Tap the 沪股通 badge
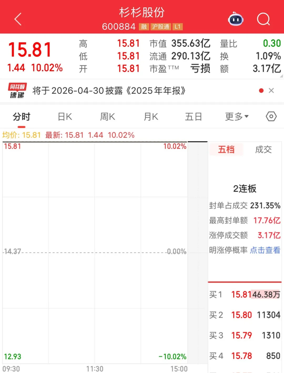 161,27
